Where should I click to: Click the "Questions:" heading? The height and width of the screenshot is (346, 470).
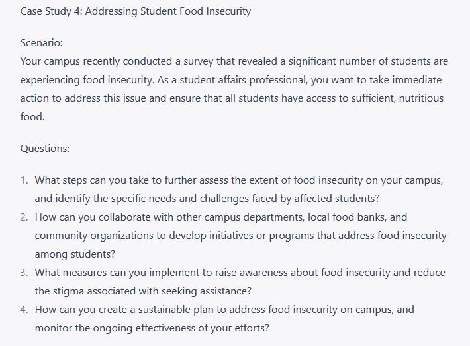[45, 148]
